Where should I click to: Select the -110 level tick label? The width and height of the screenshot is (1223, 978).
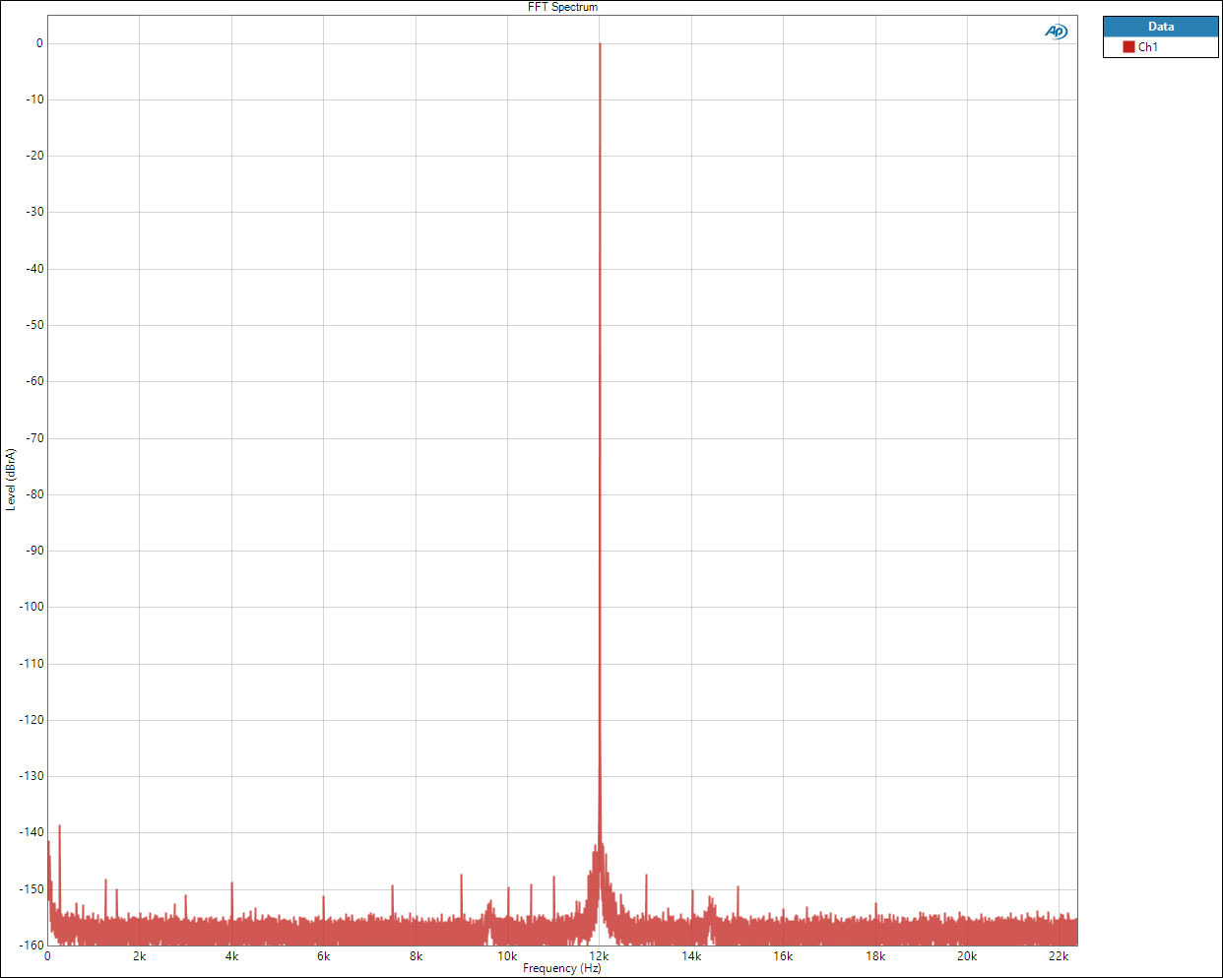pos(32,664)
